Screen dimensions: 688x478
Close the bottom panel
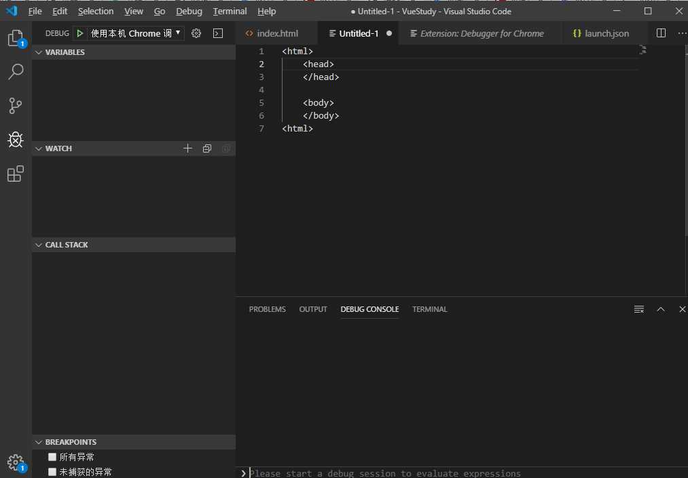(x=683, y=309)
